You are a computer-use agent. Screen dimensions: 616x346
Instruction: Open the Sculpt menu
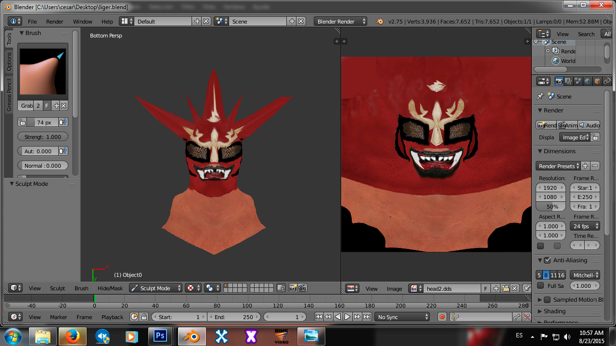click(57, 288)
